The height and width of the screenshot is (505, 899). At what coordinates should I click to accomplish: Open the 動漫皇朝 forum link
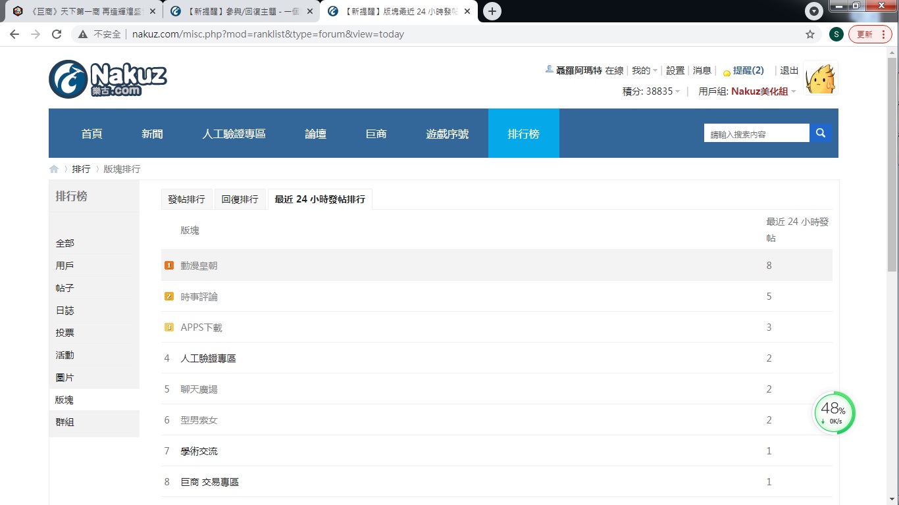pyautogui.click(x=199, y=266)
